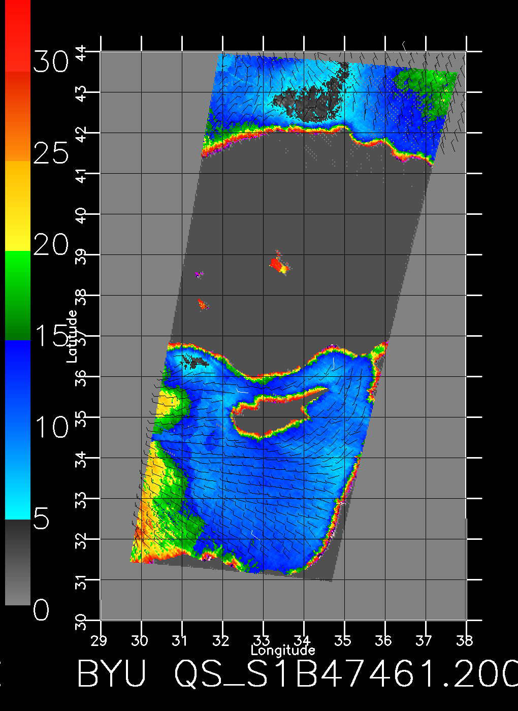The width and height of the screenshot is (518, 711).
Task: Click longitude tick label 34
Action: coord(302,640)
